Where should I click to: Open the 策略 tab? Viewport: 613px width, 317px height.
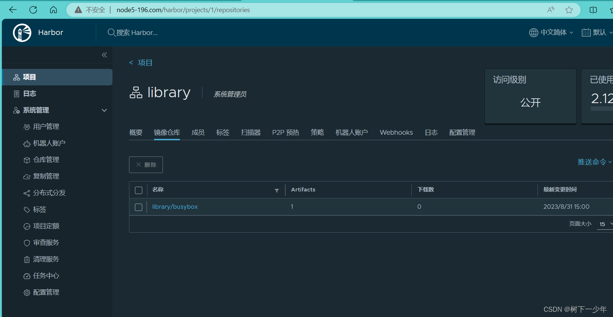coord(317,133)
